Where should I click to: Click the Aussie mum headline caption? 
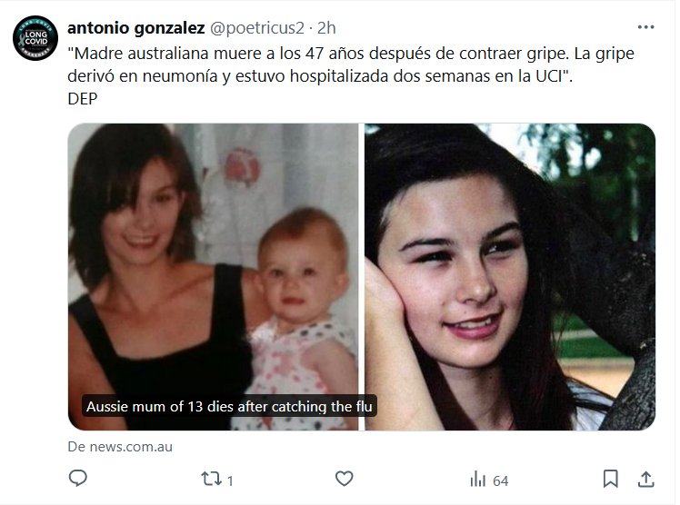pos(229,406)
